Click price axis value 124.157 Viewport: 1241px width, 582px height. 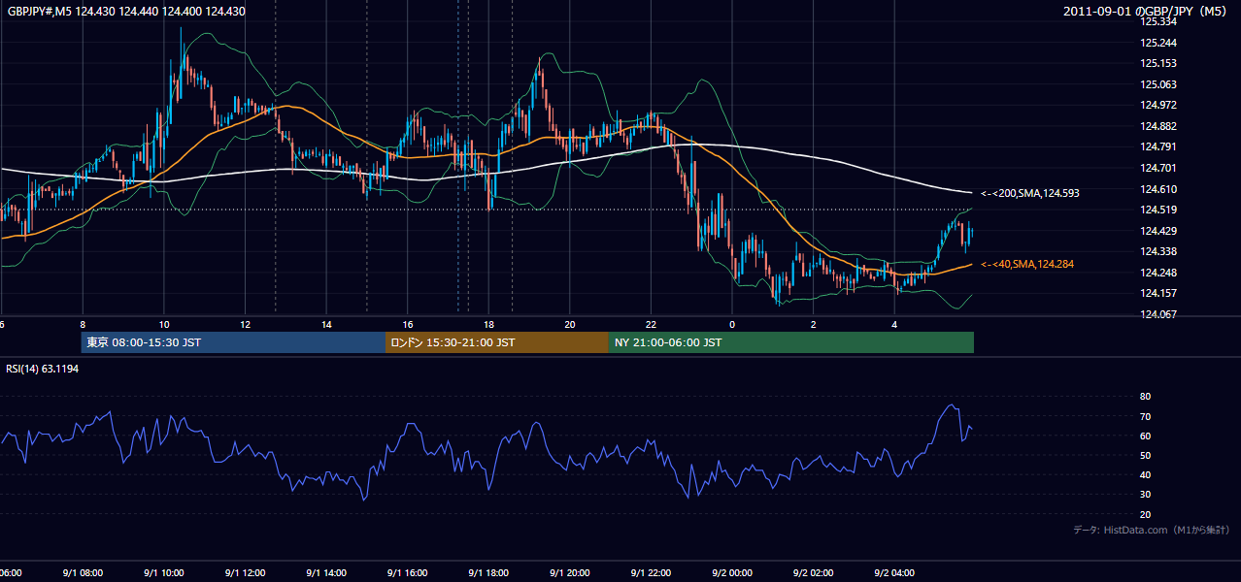(1158, 293)
